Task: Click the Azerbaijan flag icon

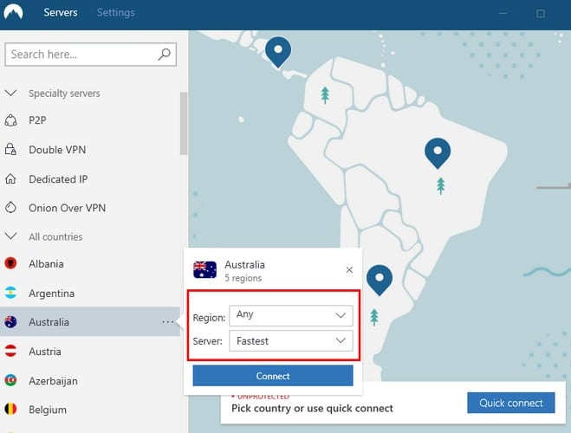Action: 10,380
